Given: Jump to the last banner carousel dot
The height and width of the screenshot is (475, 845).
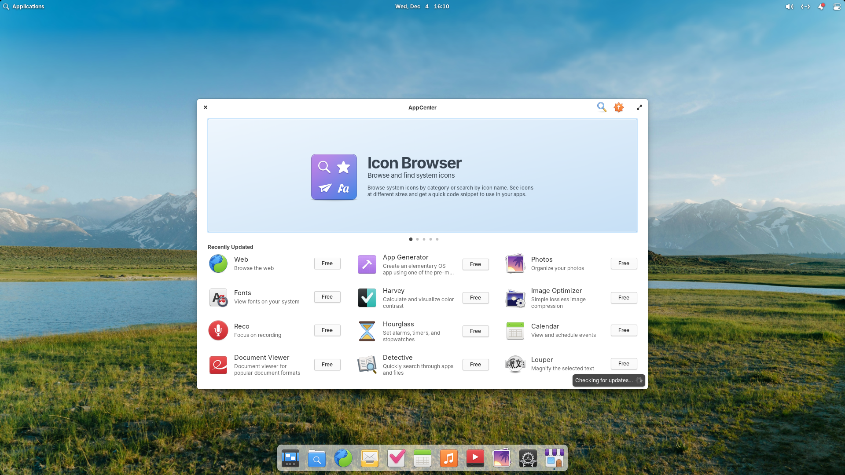Looking at the screenshot, I should click(437, 239).
